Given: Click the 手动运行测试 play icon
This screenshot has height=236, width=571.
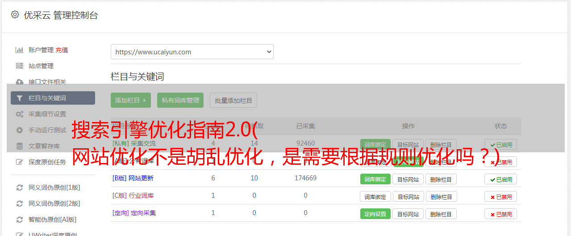Looking at the screenshot, I should click(20, 130).
